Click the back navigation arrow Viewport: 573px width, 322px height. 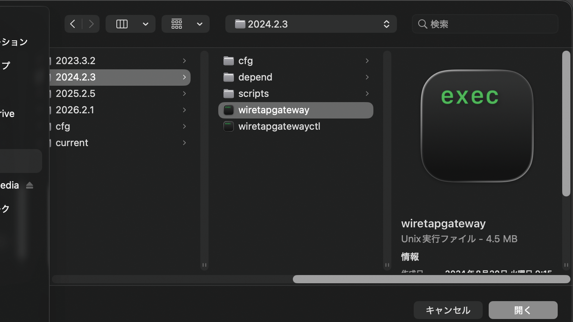coord(73,24)
